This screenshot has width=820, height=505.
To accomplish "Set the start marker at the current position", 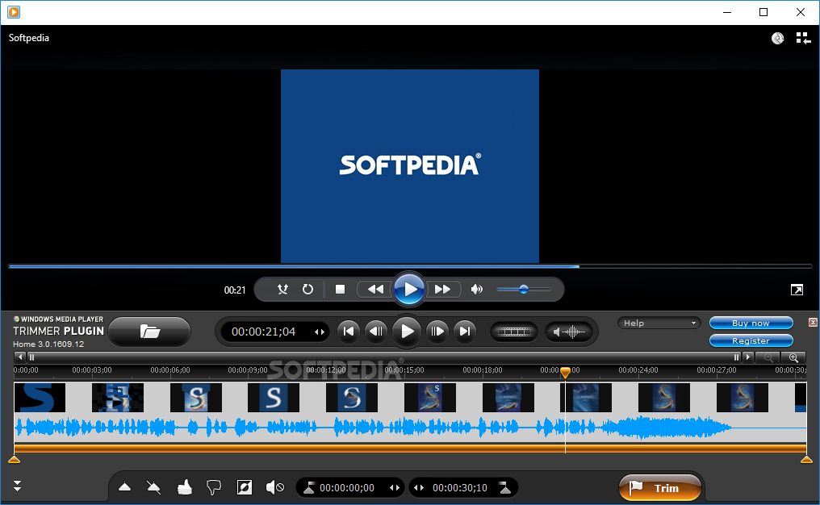I will point(308,488).
